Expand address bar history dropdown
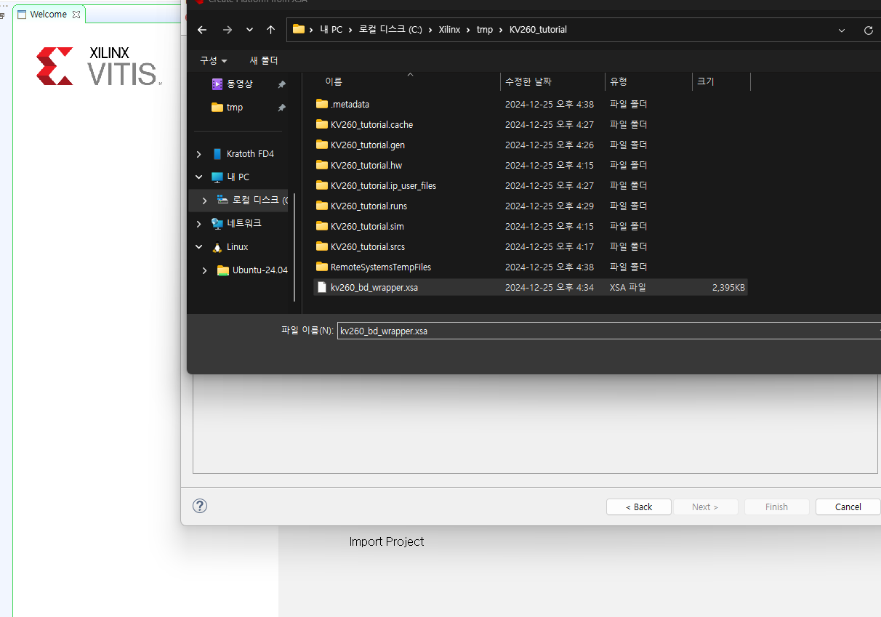The width and height of the screenshot is (881, 617). pyautogui.click(x=842, y=31)
